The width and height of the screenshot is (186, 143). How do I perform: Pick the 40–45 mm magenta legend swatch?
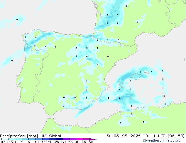[x=80, y=139]
